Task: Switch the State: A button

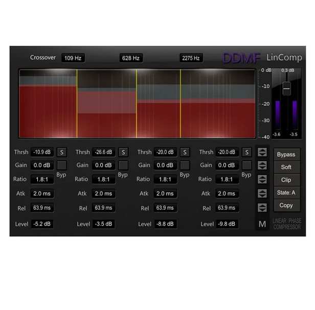Action: tap(287, 193)
